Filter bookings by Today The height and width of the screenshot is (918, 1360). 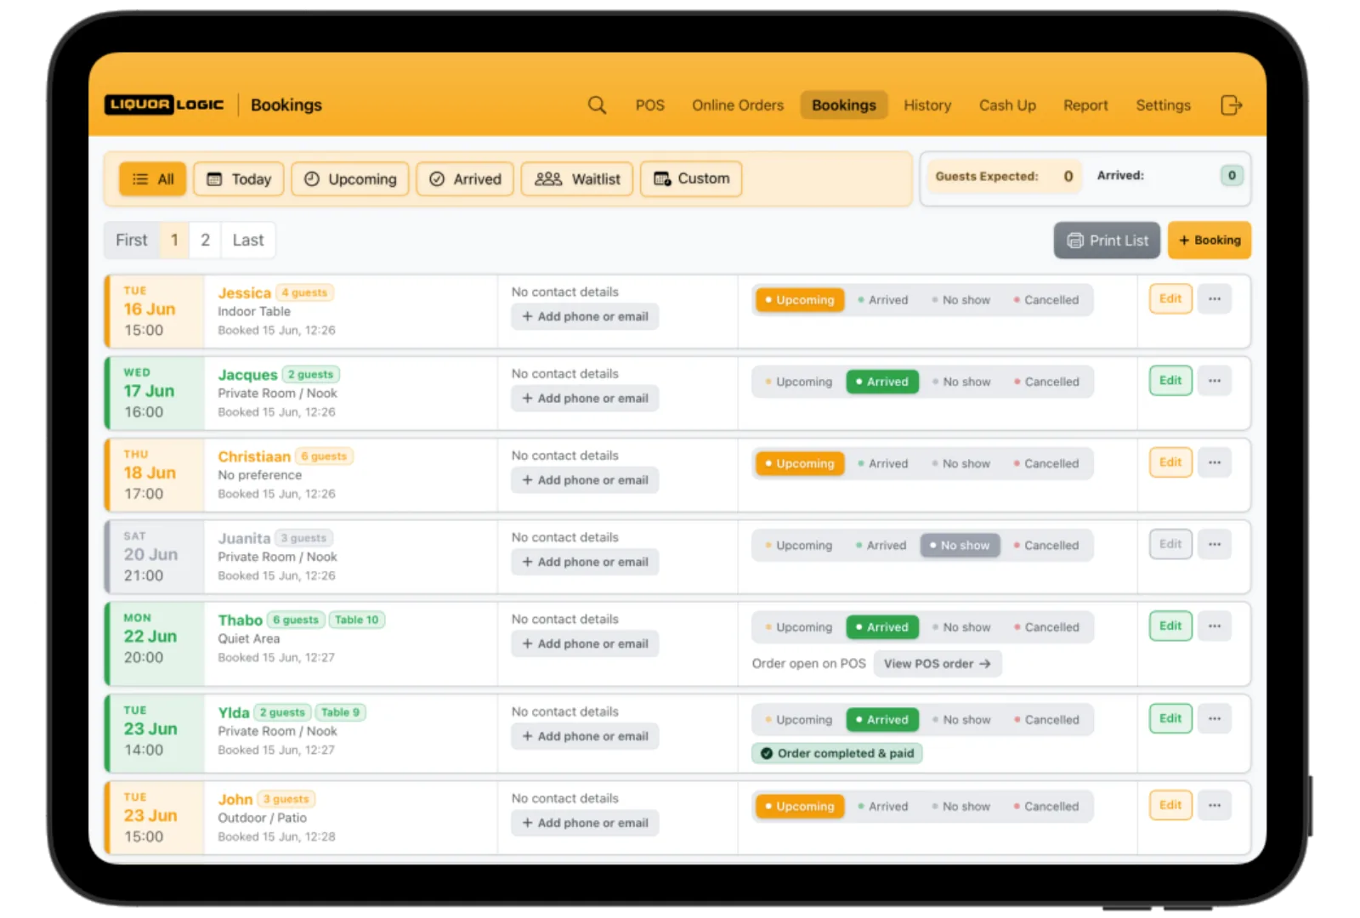(239, 179)
